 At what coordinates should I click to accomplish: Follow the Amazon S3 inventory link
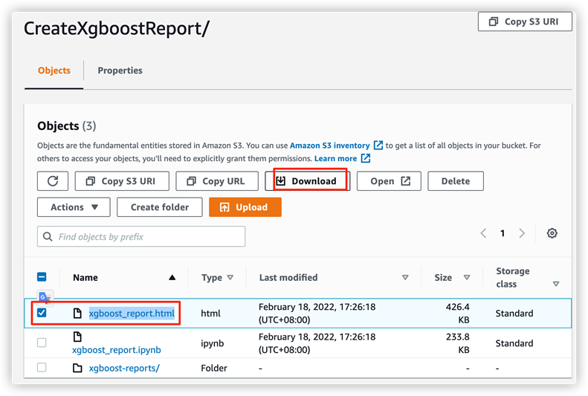click(x=329, y=146)
